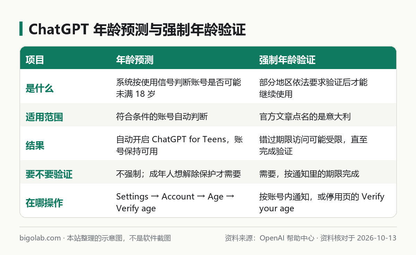The image size is (416, 255).
Task: Click cell '需要，按通知里的期限完成'
Action: (x=309, y=174)
